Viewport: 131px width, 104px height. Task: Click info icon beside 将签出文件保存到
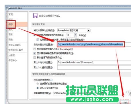point(52,80)
